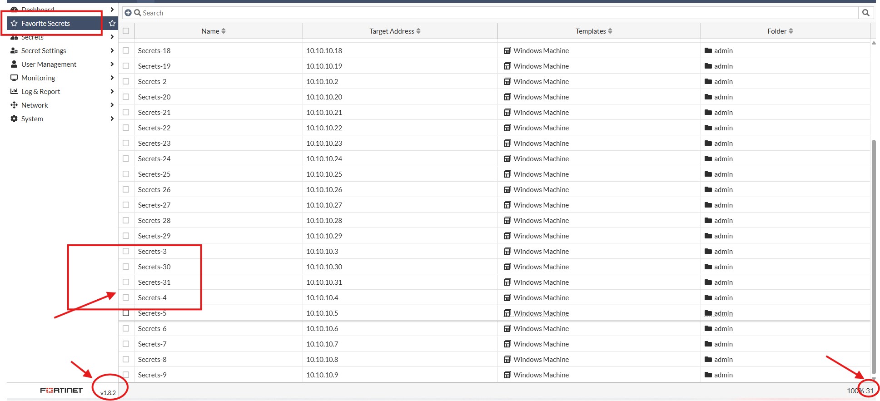880x401 pixels.
Task: Select the checkbox for Secrets-25
Action: coord(126,174)
